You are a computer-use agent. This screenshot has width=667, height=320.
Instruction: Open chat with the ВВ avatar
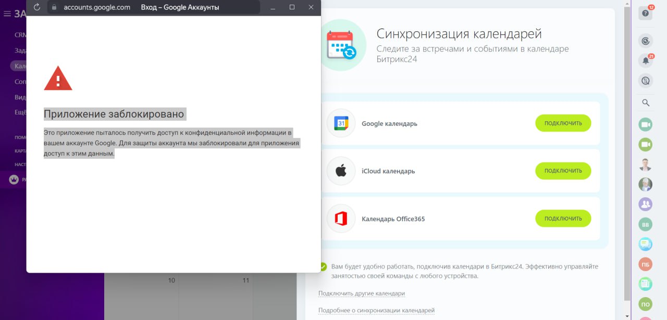[646, 224]
